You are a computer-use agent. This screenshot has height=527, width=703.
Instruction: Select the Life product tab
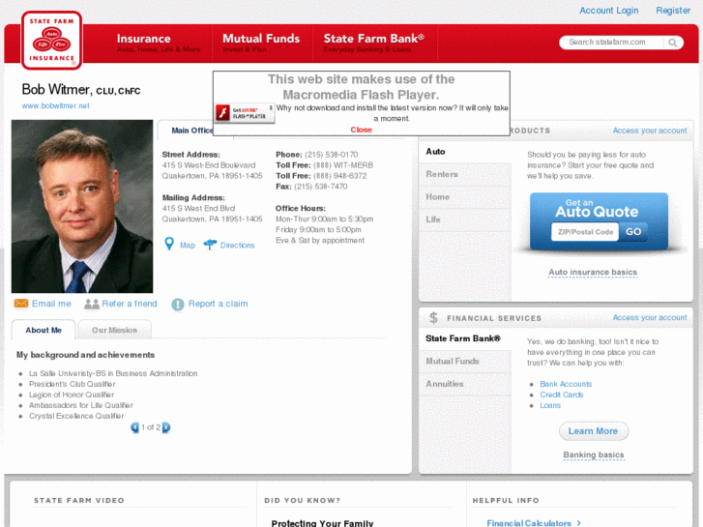465,220
